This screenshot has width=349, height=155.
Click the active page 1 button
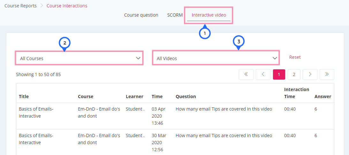pyautogui.click(x=279, y=74)
